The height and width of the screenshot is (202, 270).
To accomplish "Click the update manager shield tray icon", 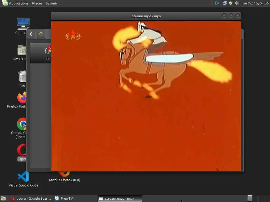I will [230, 3].
